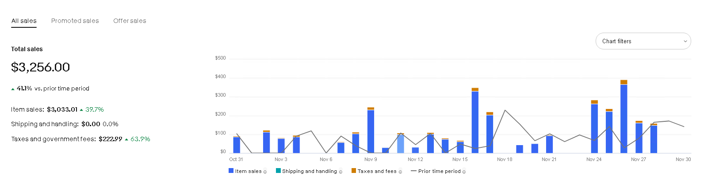Select the All sales tab
The height and width of the screenshot is (180, 704).
(x=24, y=21)
